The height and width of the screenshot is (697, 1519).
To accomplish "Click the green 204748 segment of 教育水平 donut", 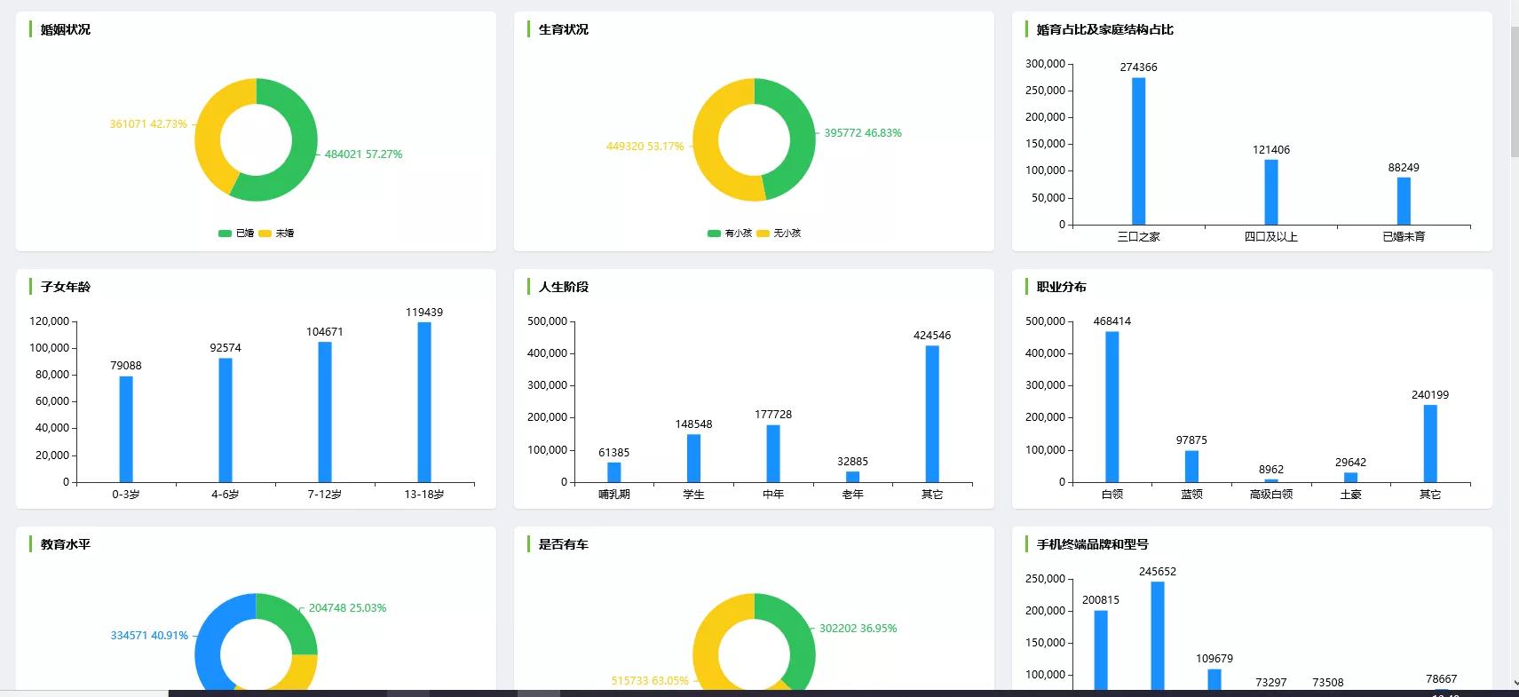I will coord(291,622).
